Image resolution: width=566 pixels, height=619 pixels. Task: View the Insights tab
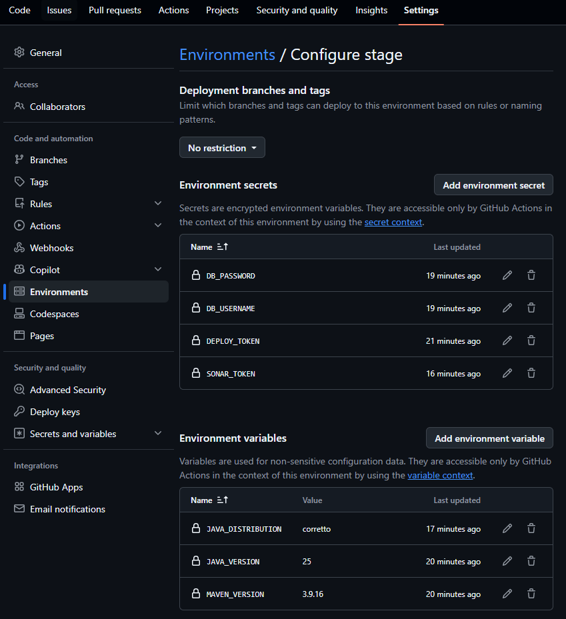pyautogui.click(x=371, y=10)
